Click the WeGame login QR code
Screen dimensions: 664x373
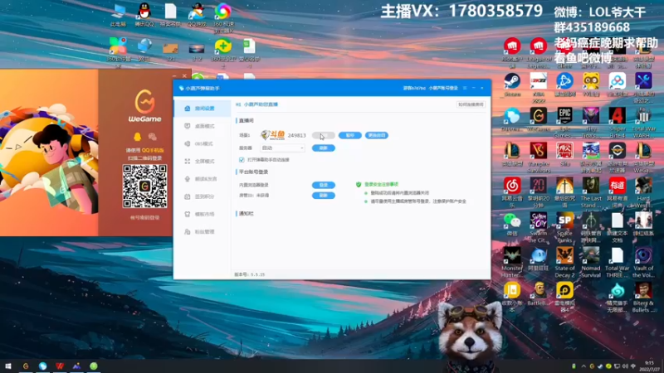tap(144, 186)
